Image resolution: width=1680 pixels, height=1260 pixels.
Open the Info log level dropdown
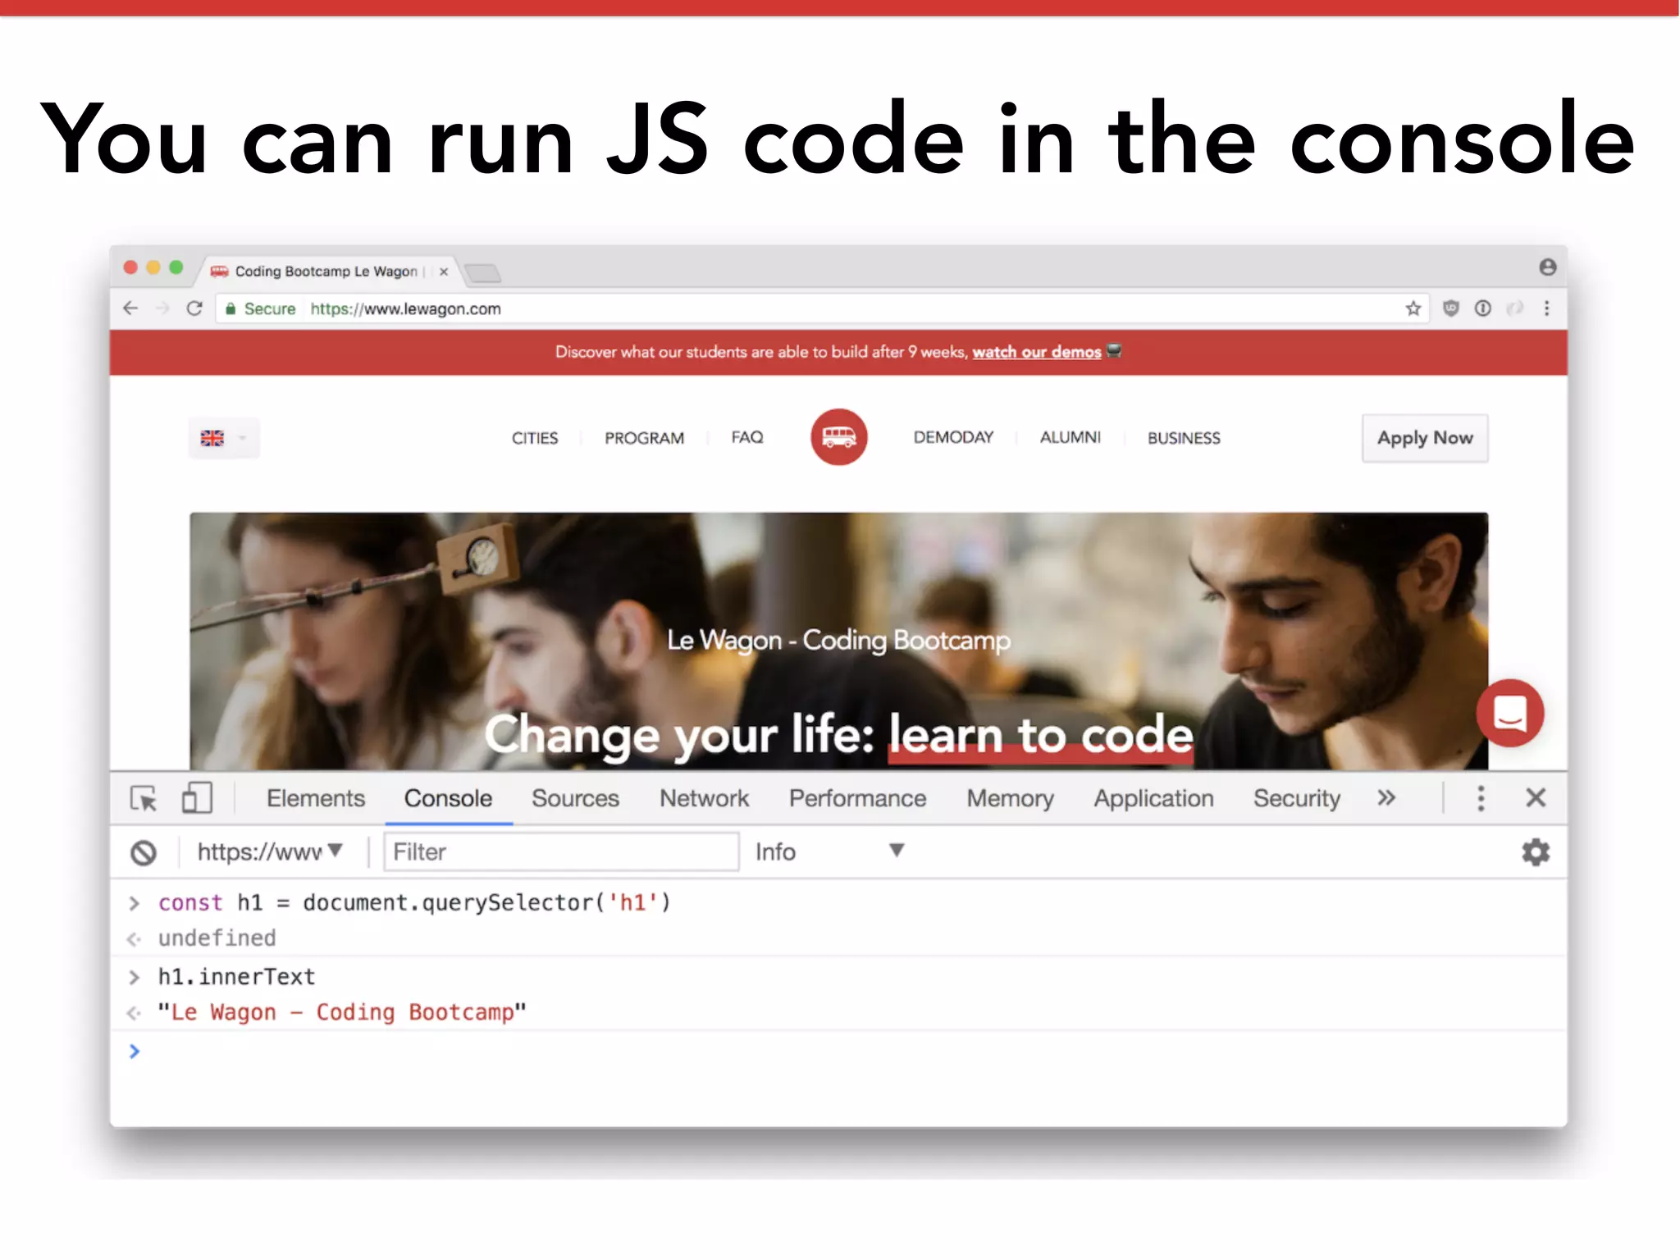[x=829, y=851]
